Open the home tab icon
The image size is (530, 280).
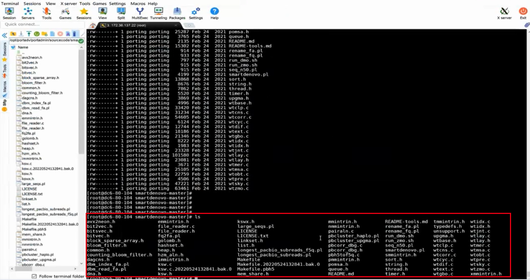click(93, 25)
